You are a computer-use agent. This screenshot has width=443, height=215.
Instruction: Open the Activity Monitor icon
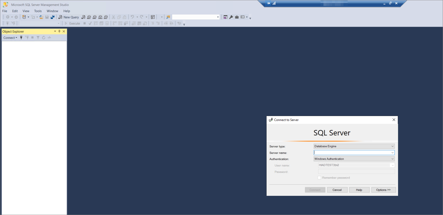[153, 17]
